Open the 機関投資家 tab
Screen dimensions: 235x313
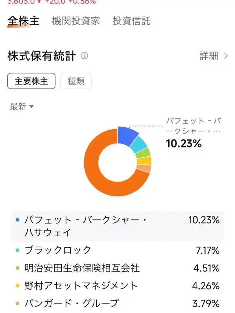tap(76, 21)
